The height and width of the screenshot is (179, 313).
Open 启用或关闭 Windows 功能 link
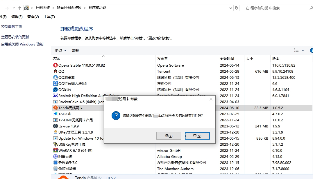22,44
